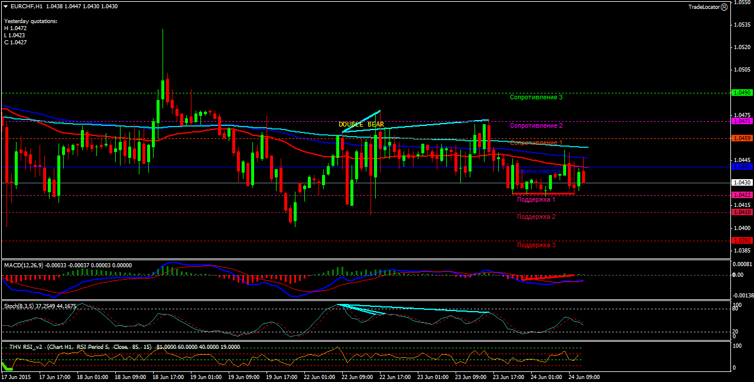Click the blue 1.0441 pivot price tag
The height and width of the screenshot is (382, 754).
pyautogui.click(x=742, y=167)
